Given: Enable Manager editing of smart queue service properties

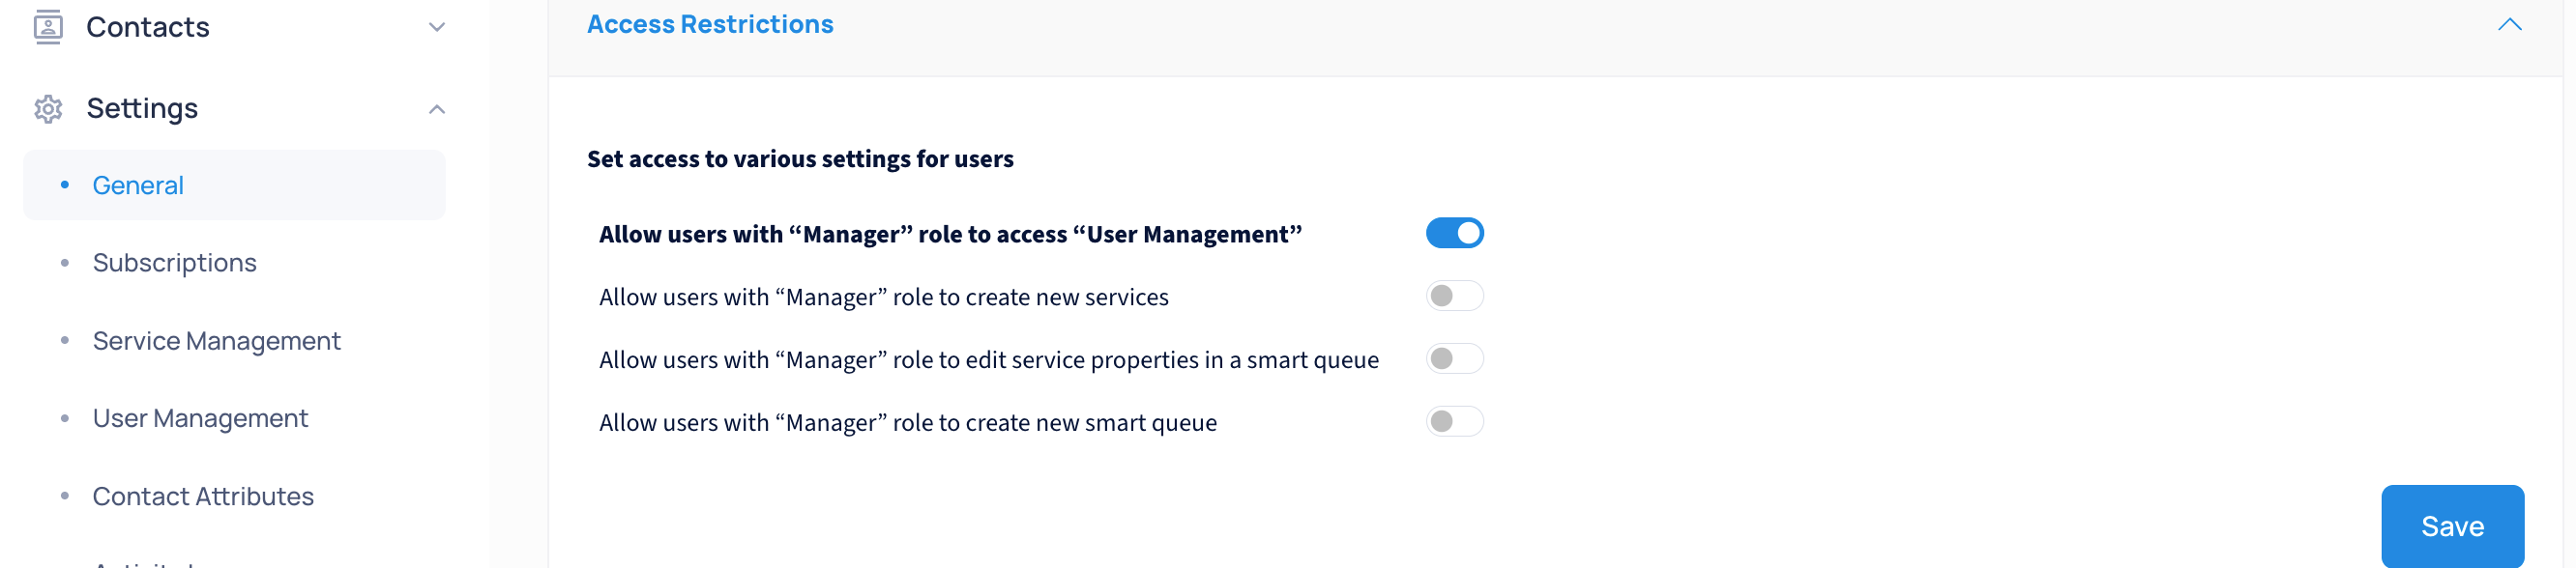Looking at the screenshot, I should tap(1455, 357).
